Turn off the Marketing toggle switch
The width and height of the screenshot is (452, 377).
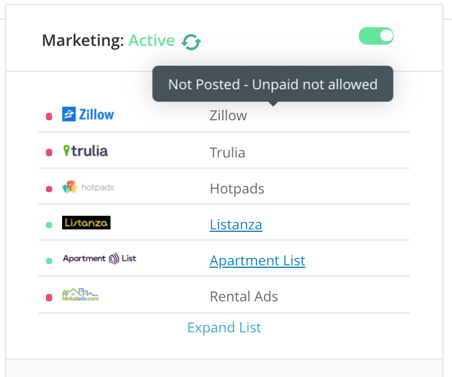pyautogui.click(x=376, y=36)
